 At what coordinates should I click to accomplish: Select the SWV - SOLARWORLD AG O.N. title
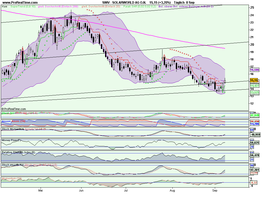pyautogui.click(x=124, y=3)
